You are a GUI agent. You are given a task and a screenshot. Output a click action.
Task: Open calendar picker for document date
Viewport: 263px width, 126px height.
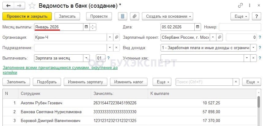coord(198,27)
